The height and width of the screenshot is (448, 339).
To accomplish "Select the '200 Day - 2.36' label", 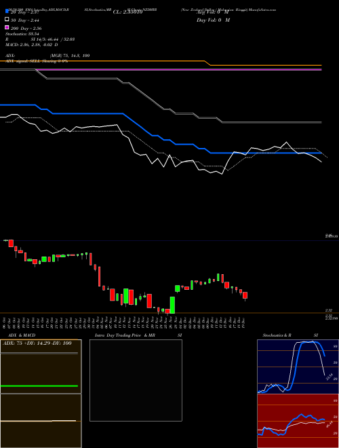I will pyautogui.click(x=26, y=29).
